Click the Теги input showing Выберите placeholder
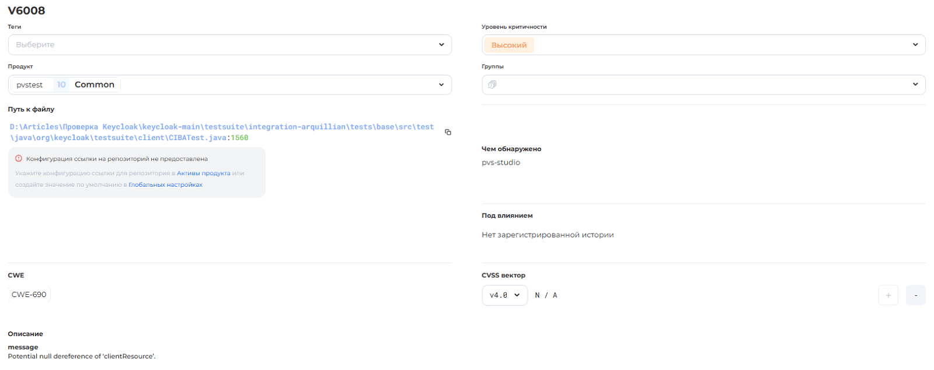 pos(230,45)
